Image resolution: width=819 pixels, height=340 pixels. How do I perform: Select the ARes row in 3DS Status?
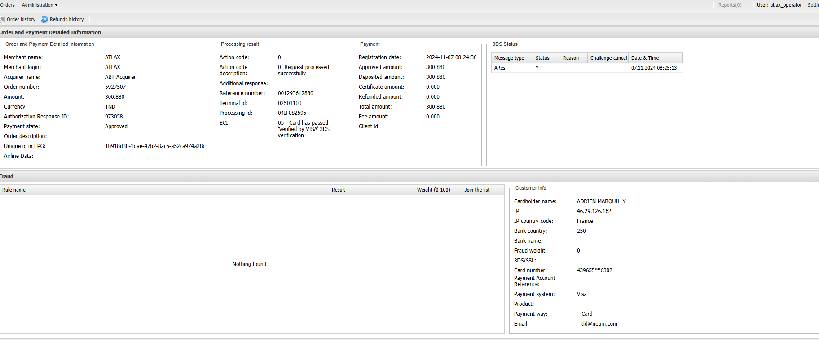click(x=500, y=68)
